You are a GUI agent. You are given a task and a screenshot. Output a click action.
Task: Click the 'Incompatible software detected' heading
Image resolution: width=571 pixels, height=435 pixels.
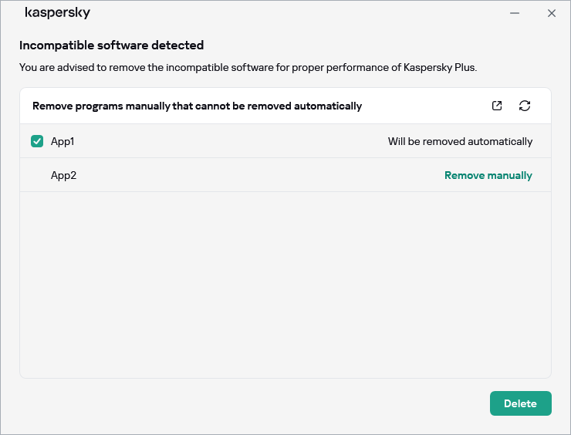111,46
